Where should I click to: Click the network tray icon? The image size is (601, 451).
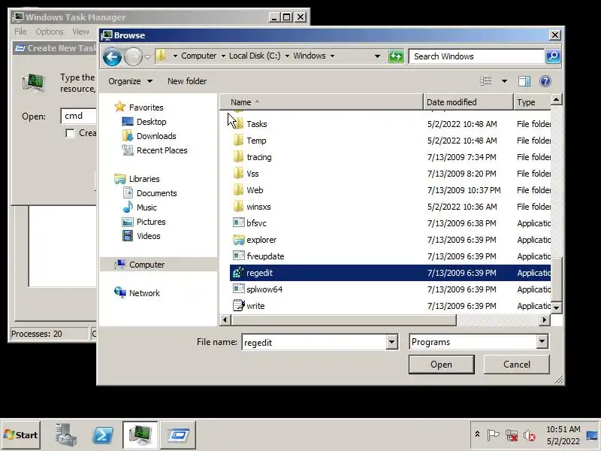tap(512, 435)
